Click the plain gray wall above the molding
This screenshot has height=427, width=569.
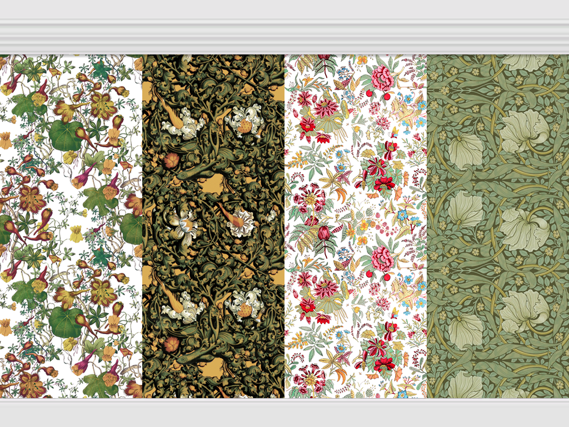[x=284, y=9]
